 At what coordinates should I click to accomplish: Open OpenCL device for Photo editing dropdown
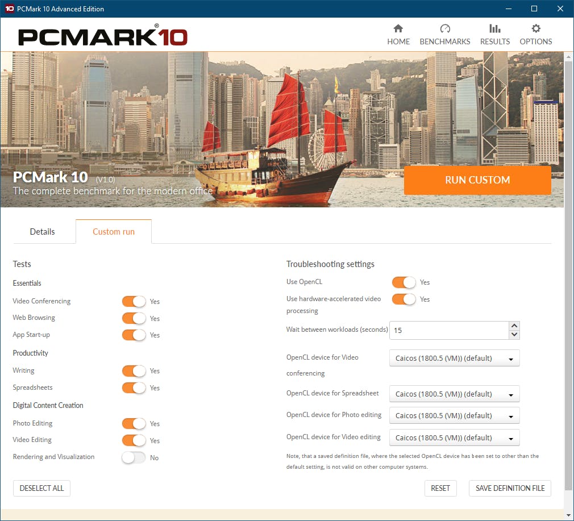(454, 416)
